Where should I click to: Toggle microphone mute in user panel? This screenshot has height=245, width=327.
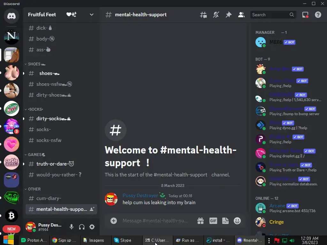(x=72, y=227)
